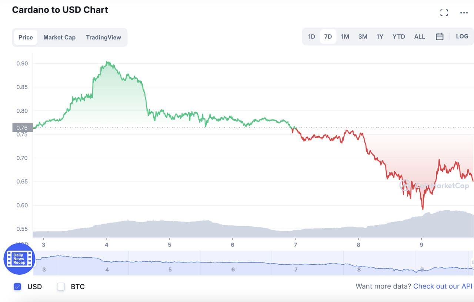Select the 1D time range
474x302 pixels.
[x=311, y=37]
